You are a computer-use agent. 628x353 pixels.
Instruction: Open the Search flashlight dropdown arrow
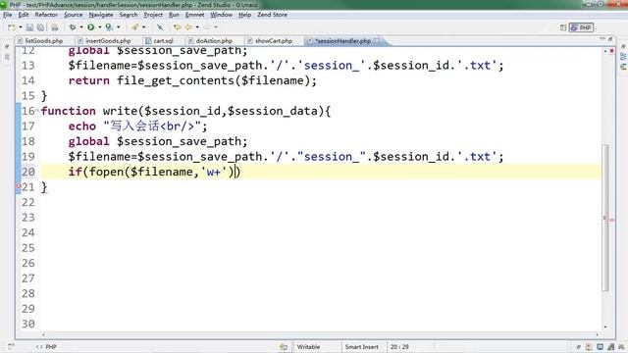[144, 27]
